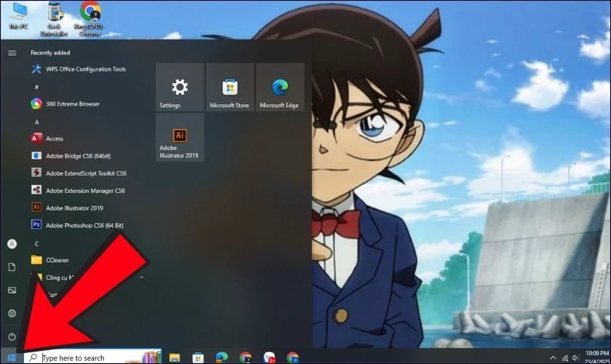Open Documents from the Start sidebar
Screen dimensions: 611x364
click(x=12, y=267)
